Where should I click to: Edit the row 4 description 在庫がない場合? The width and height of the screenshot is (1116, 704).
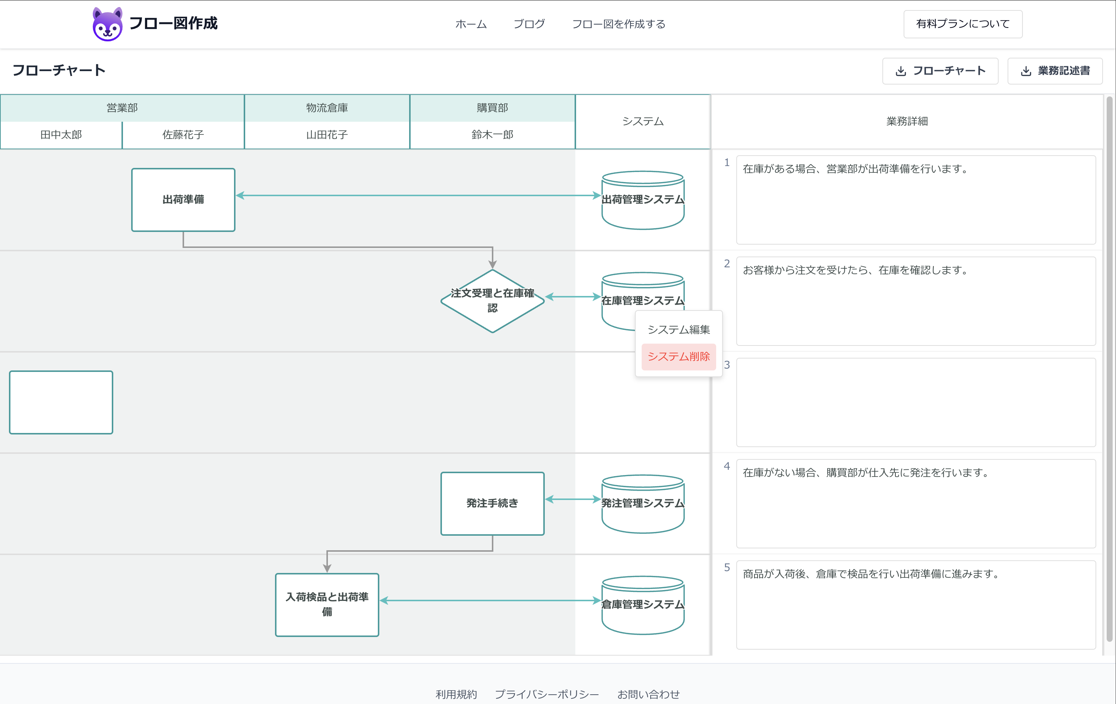[916, 503]
